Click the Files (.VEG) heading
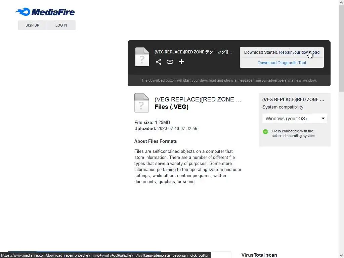Image resolution: width=344 pixels, height=258 pixels. click(171, 107)
